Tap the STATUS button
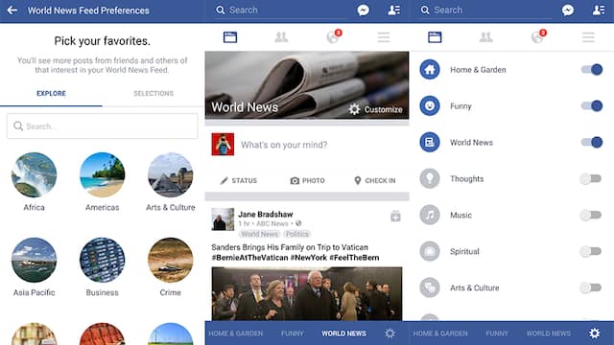Screen dimensions: 614x345 (239, 181)
